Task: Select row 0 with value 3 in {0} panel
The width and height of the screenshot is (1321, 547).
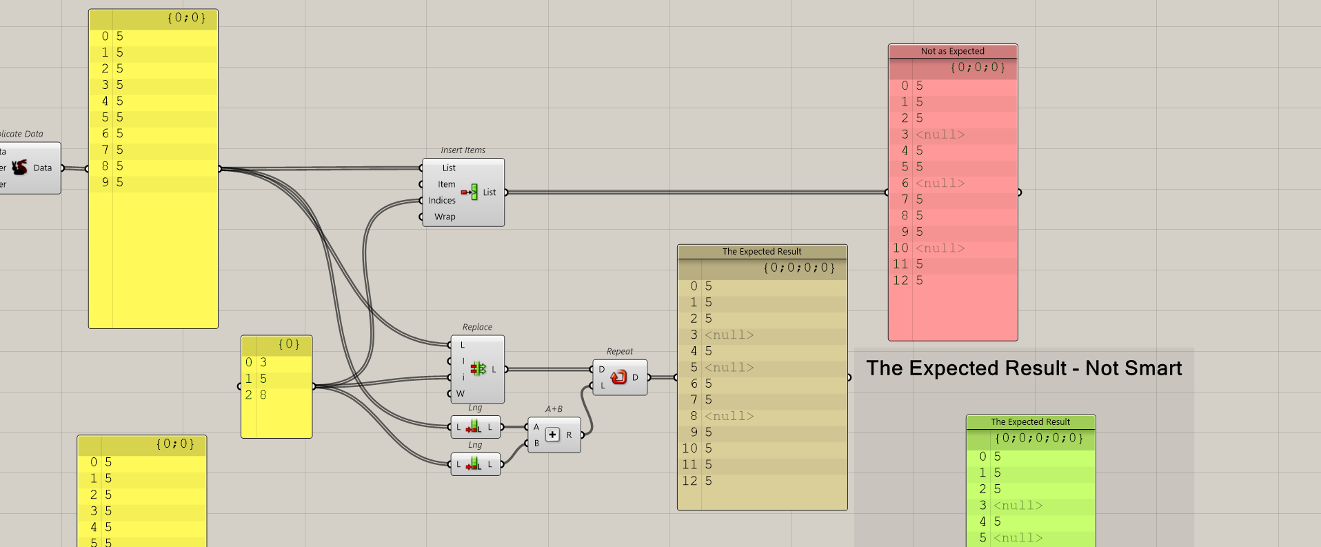Action: tap(276, 362)
